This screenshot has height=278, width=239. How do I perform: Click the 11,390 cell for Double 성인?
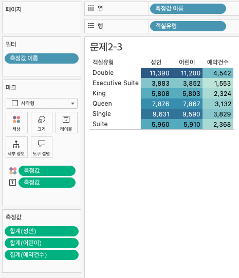click(x=156, y=73)
